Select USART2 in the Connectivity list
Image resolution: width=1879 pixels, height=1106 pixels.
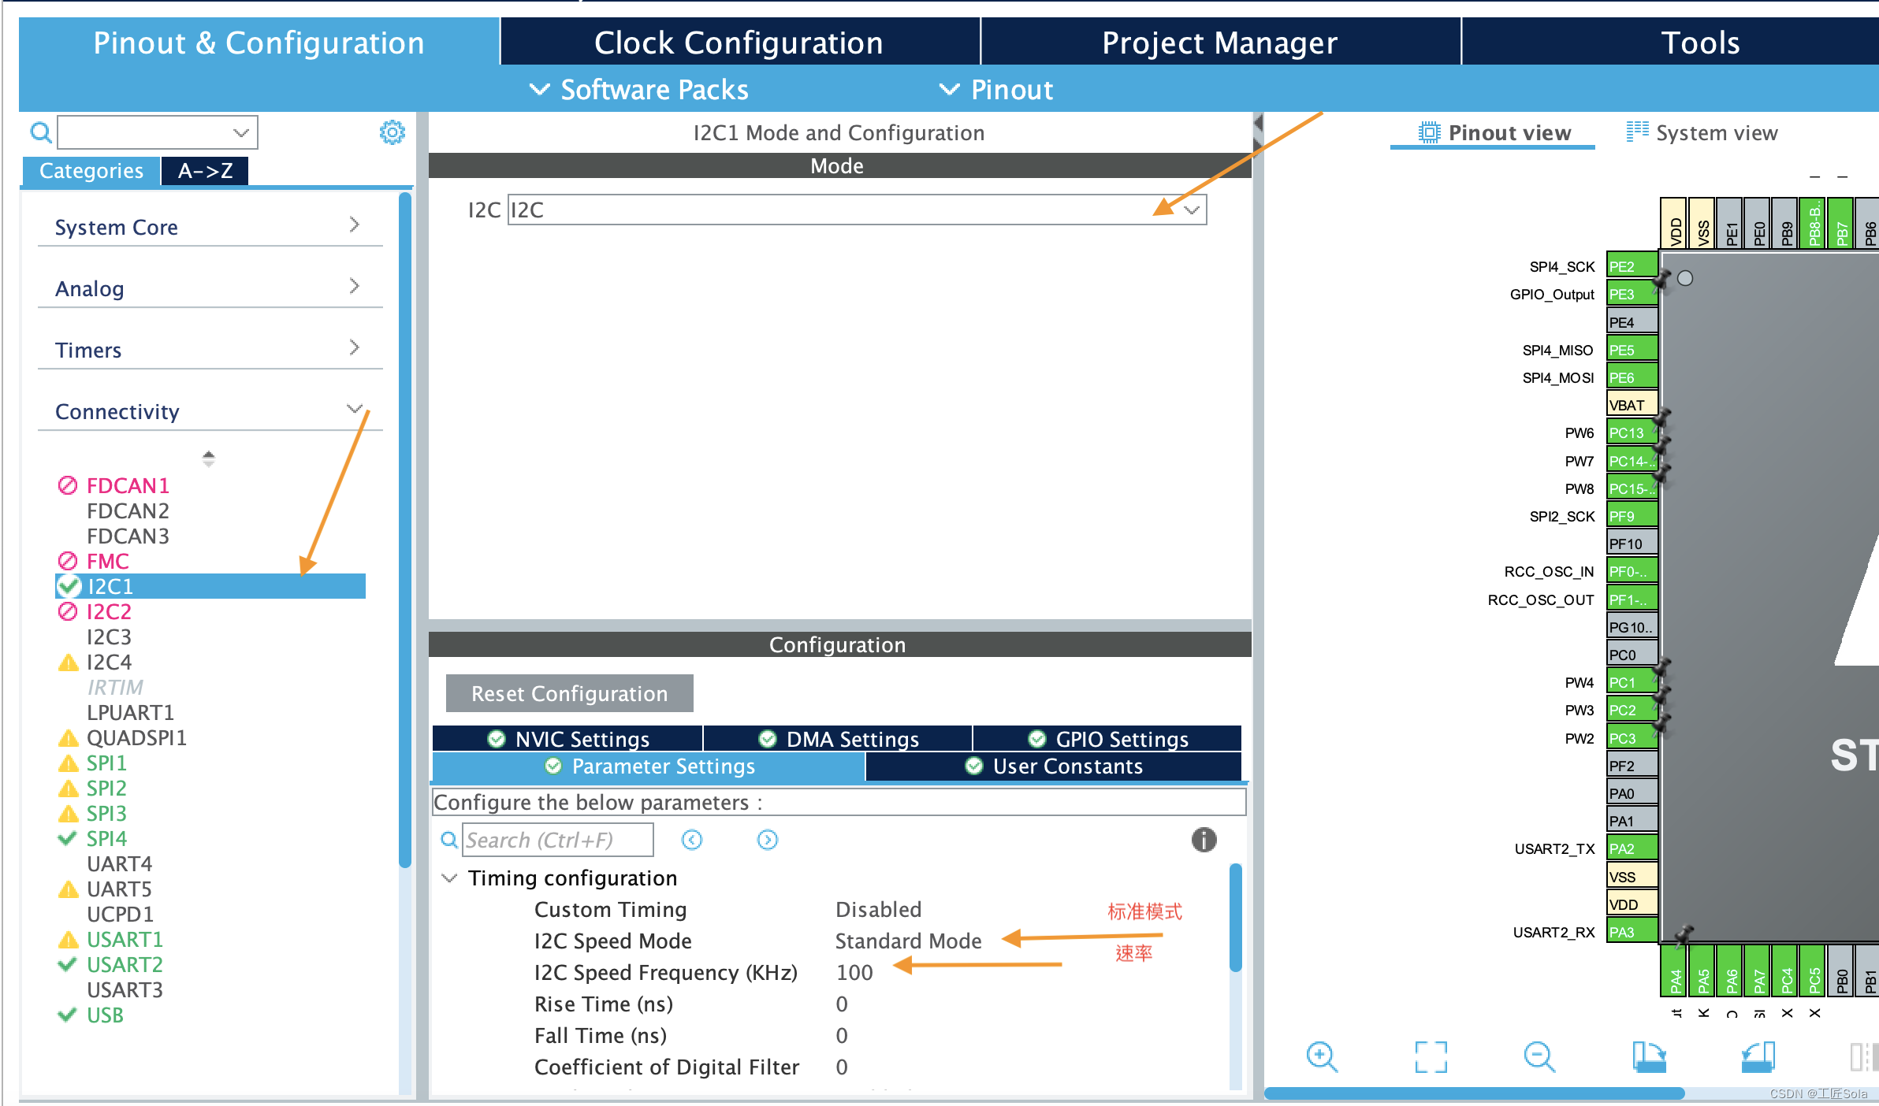pyautogui.click(x=125, y=964)
